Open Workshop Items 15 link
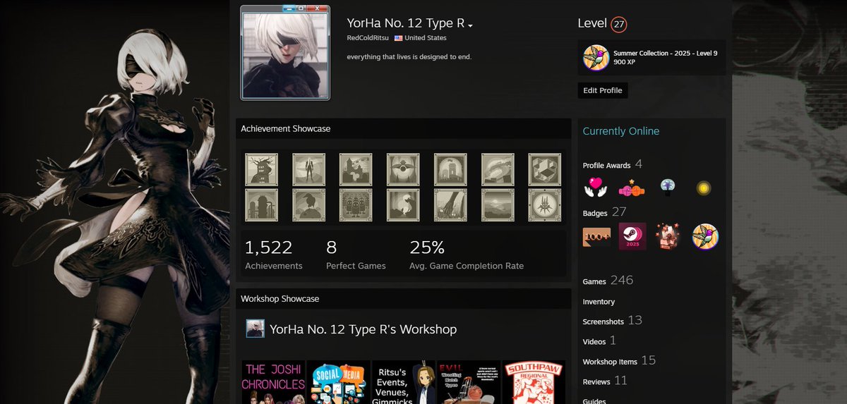This screenshot has height=404, width=847. (x=619, y=361)
